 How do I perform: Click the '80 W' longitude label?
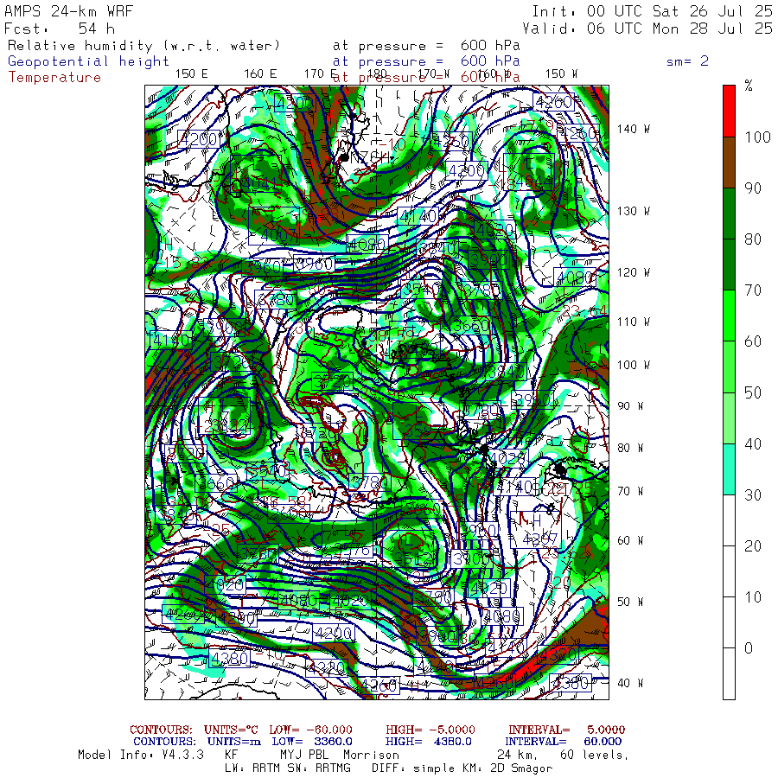(630, 448)
